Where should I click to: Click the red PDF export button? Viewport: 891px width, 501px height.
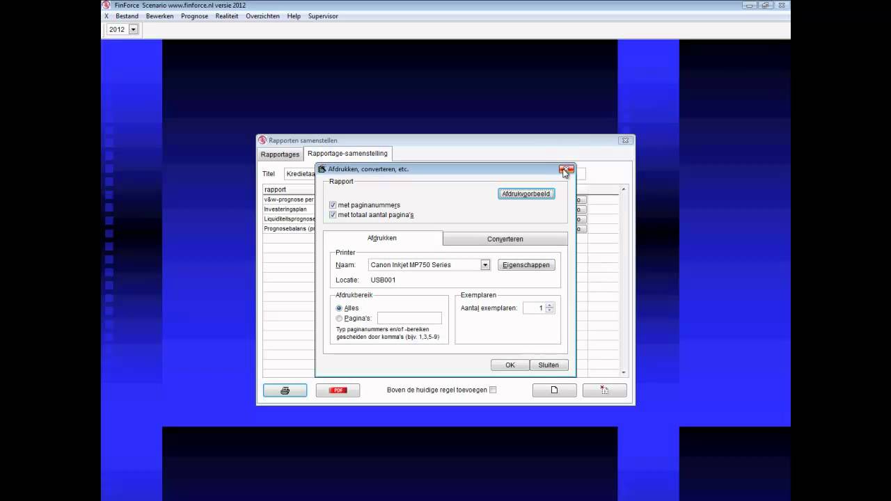[338, 390]
